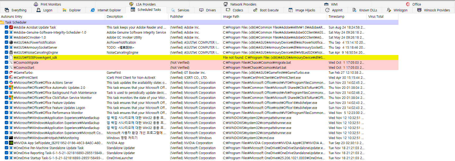
Task: Click the Adobe Acrobat Update Task icon
Action: coord(11,27)
